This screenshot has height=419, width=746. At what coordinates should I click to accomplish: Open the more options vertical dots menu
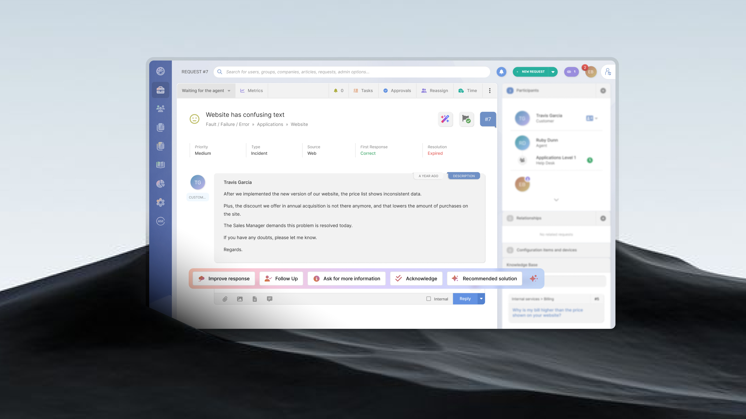point(490,90)
